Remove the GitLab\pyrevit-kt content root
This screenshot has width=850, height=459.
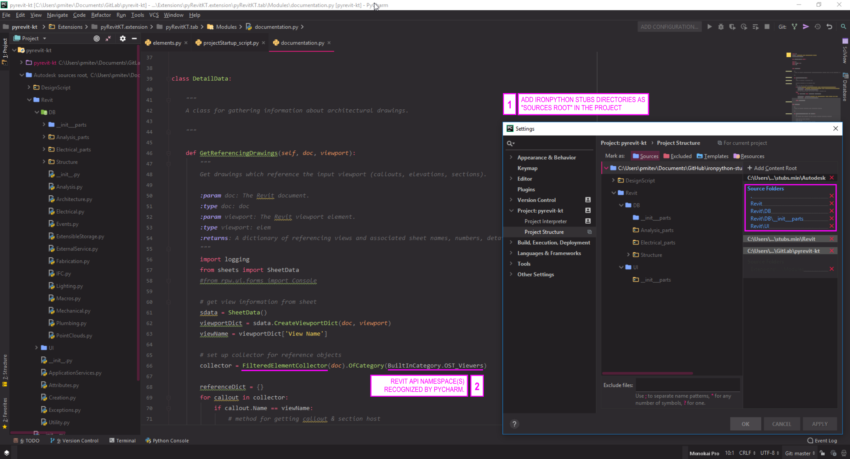coord(832,251)
